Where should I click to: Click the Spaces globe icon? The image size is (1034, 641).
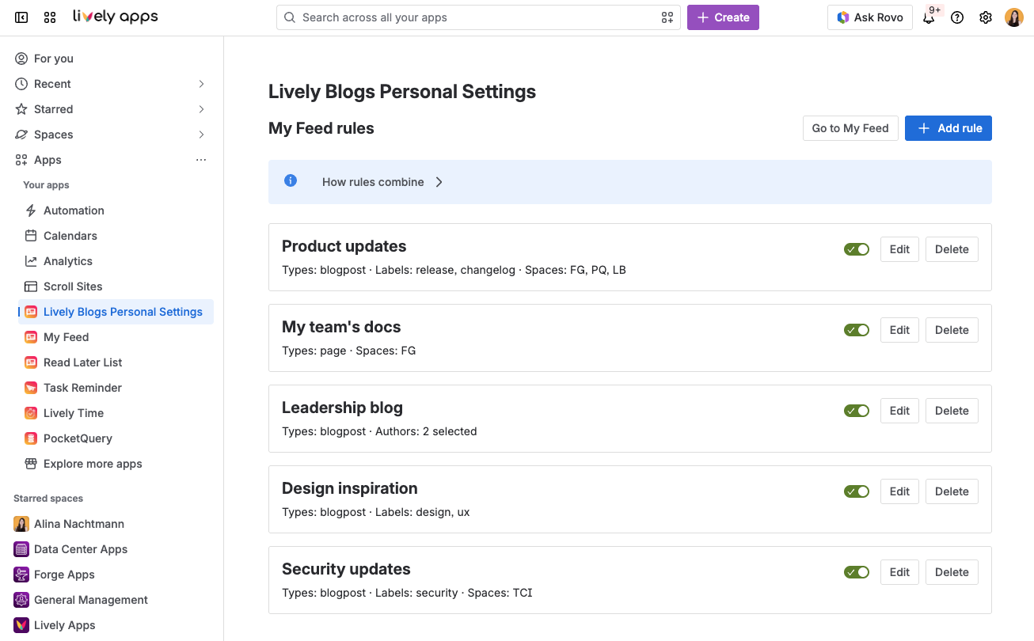tap(21, 135)
